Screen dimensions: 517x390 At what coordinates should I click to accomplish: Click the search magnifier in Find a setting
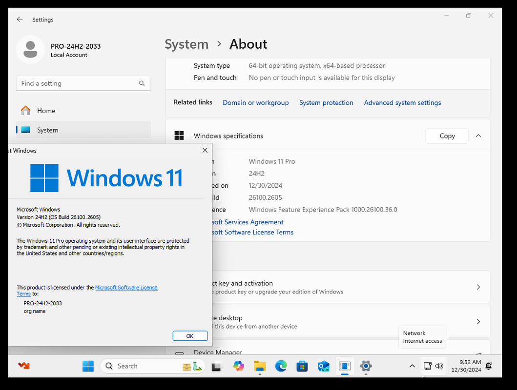(x=142, y=83)
